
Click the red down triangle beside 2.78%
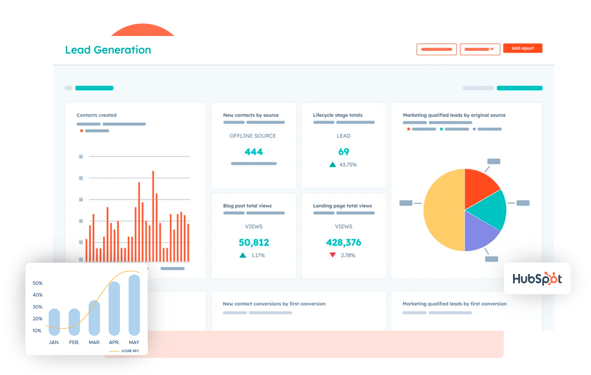pos(332,255)
